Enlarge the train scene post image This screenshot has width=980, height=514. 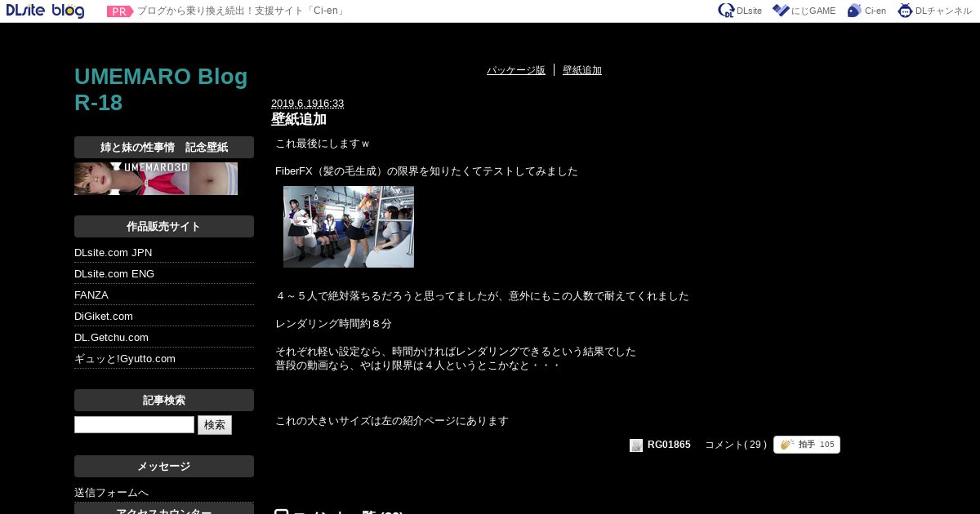[x=349, y=227]
